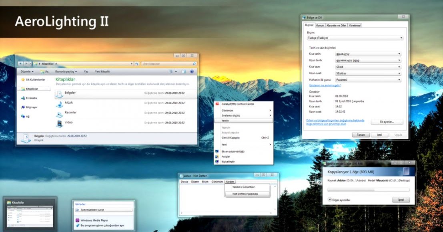Select the Müzik library icon

[59, 104]
